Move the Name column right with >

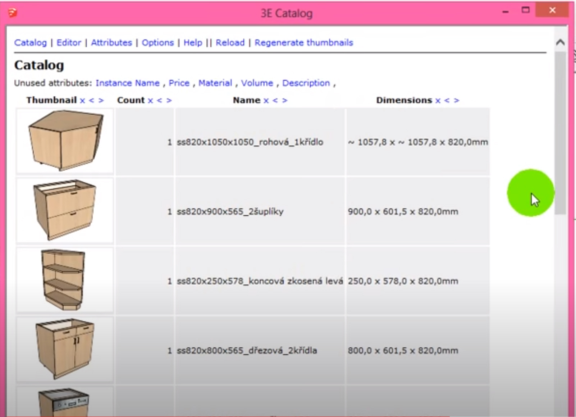285,101
